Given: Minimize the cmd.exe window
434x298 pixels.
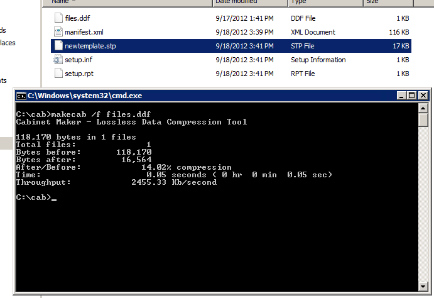Looking at the screenshot, I should 402,96.
